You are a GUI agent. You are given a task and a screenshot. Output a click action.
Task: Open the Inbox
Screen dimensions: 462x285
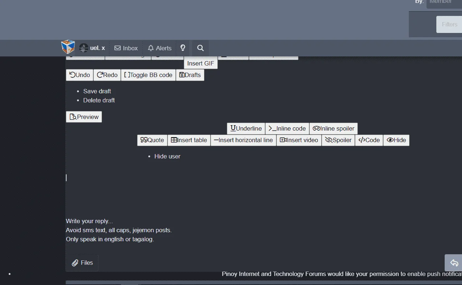point(126,48)
